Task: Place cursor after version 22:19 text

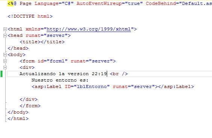Action: tap(107, 74)
